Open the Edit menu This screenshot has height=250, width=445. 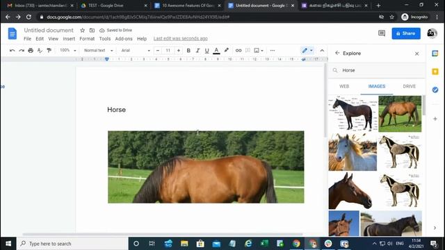point(40,39)
